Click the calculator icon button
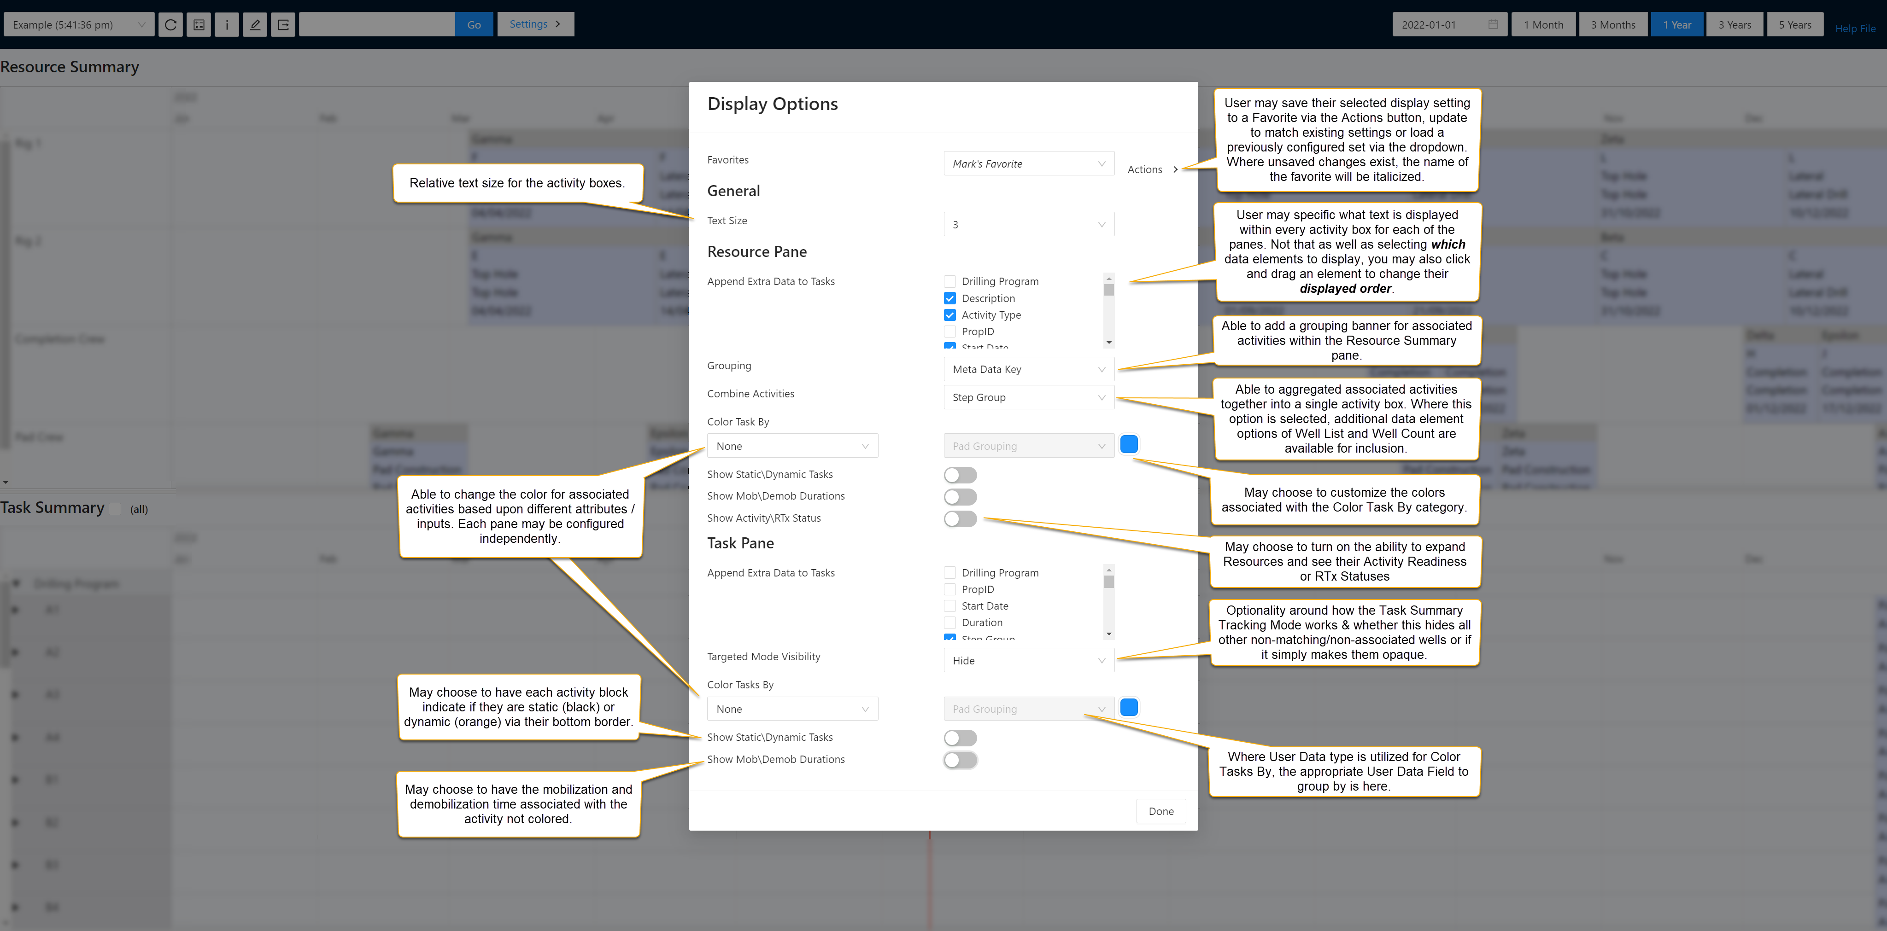The height and width of the screenshot is (931, 1887). pyautogui.click(x=199, y=24)
